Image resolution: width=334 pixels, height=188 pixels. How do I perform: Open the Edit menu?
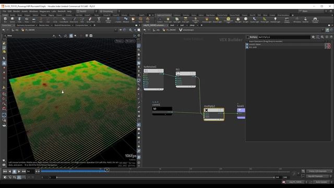(10, 11)
